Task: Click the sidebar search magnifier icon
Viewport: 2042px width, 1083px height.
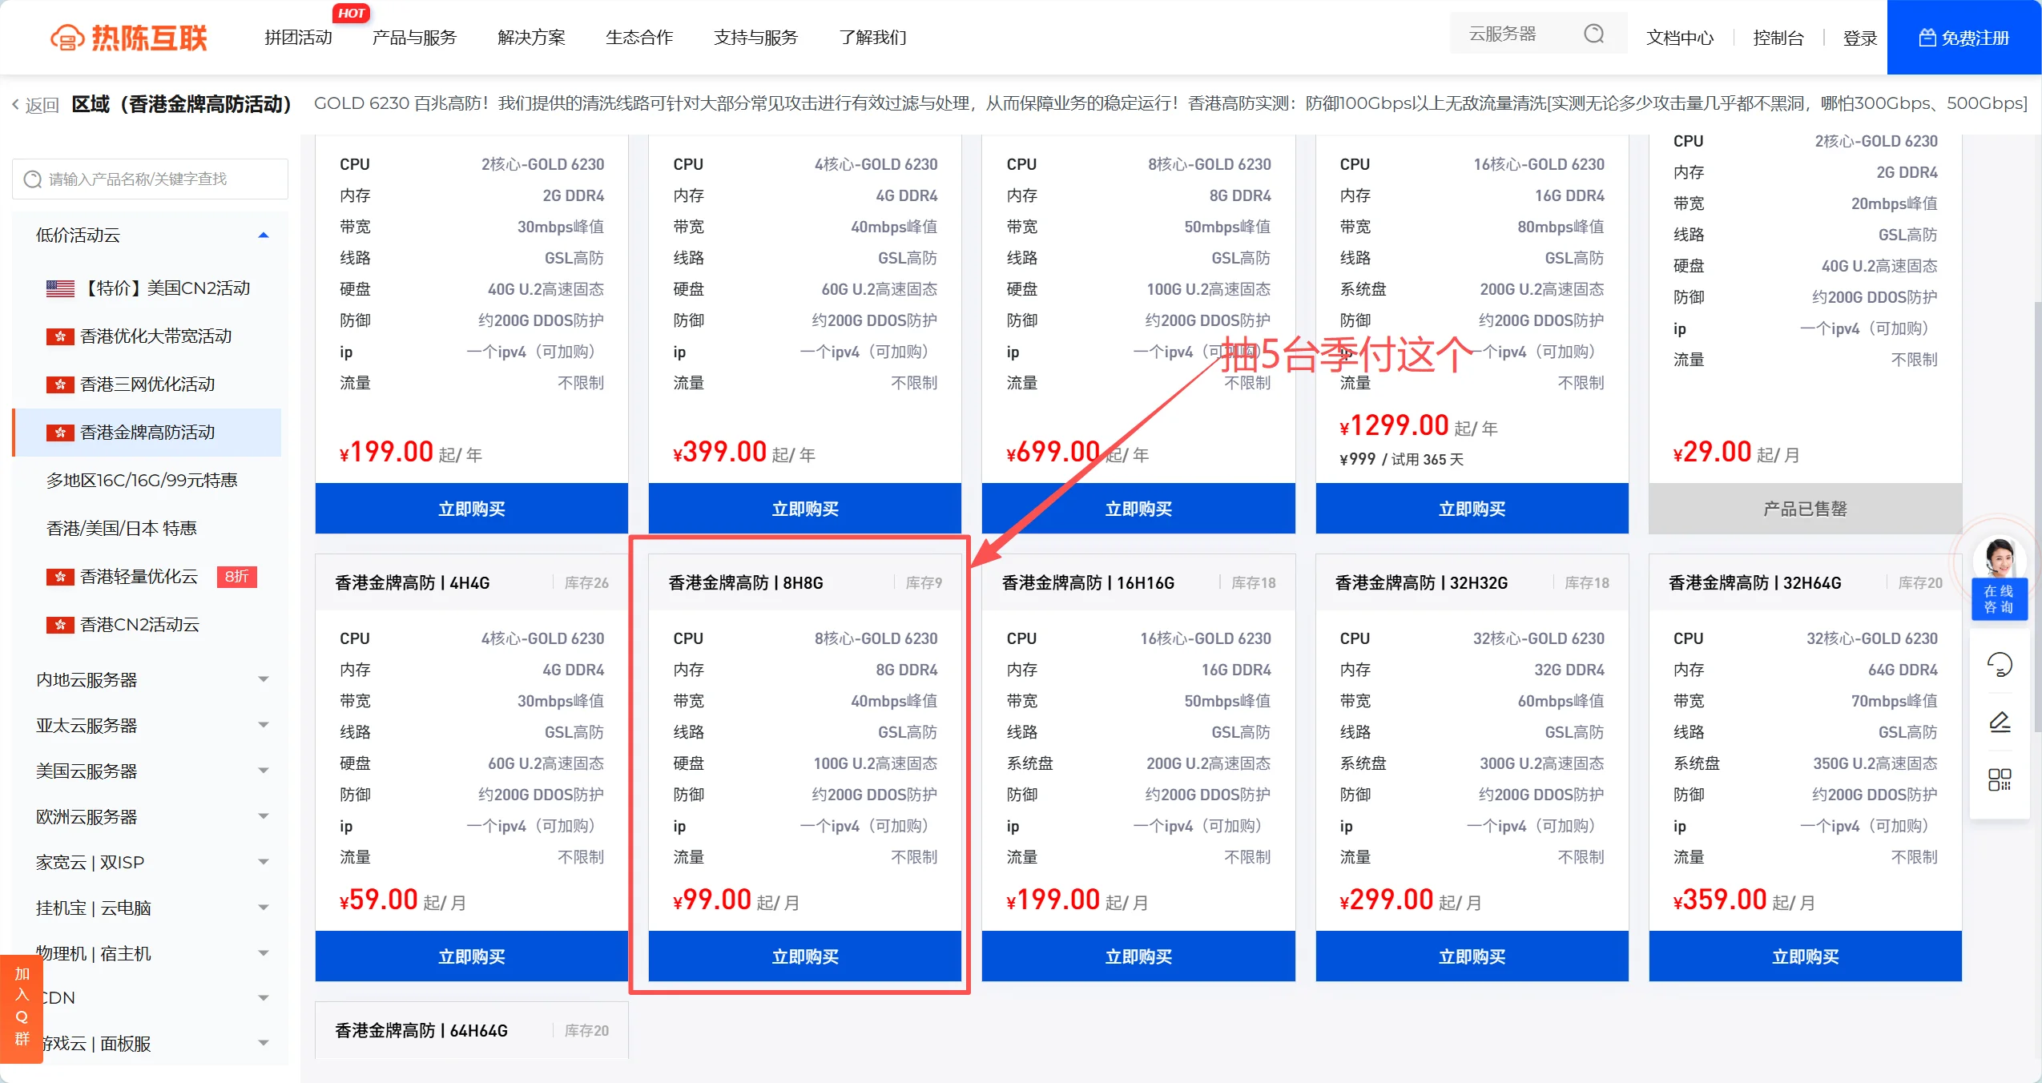Action: (x=32, y=179)
